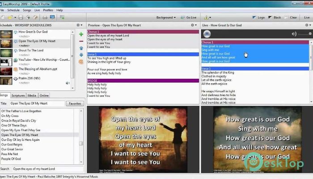The image size is (313, 179).
Task: Click the BRIDGE header in Preview
Action: [143, 81]
